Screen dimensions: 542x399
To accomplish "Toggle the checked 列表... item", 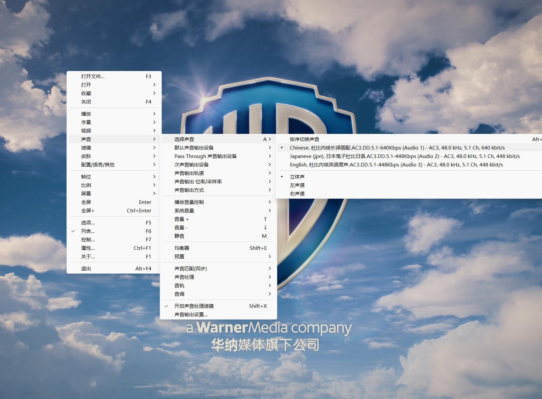I will 114,231.
